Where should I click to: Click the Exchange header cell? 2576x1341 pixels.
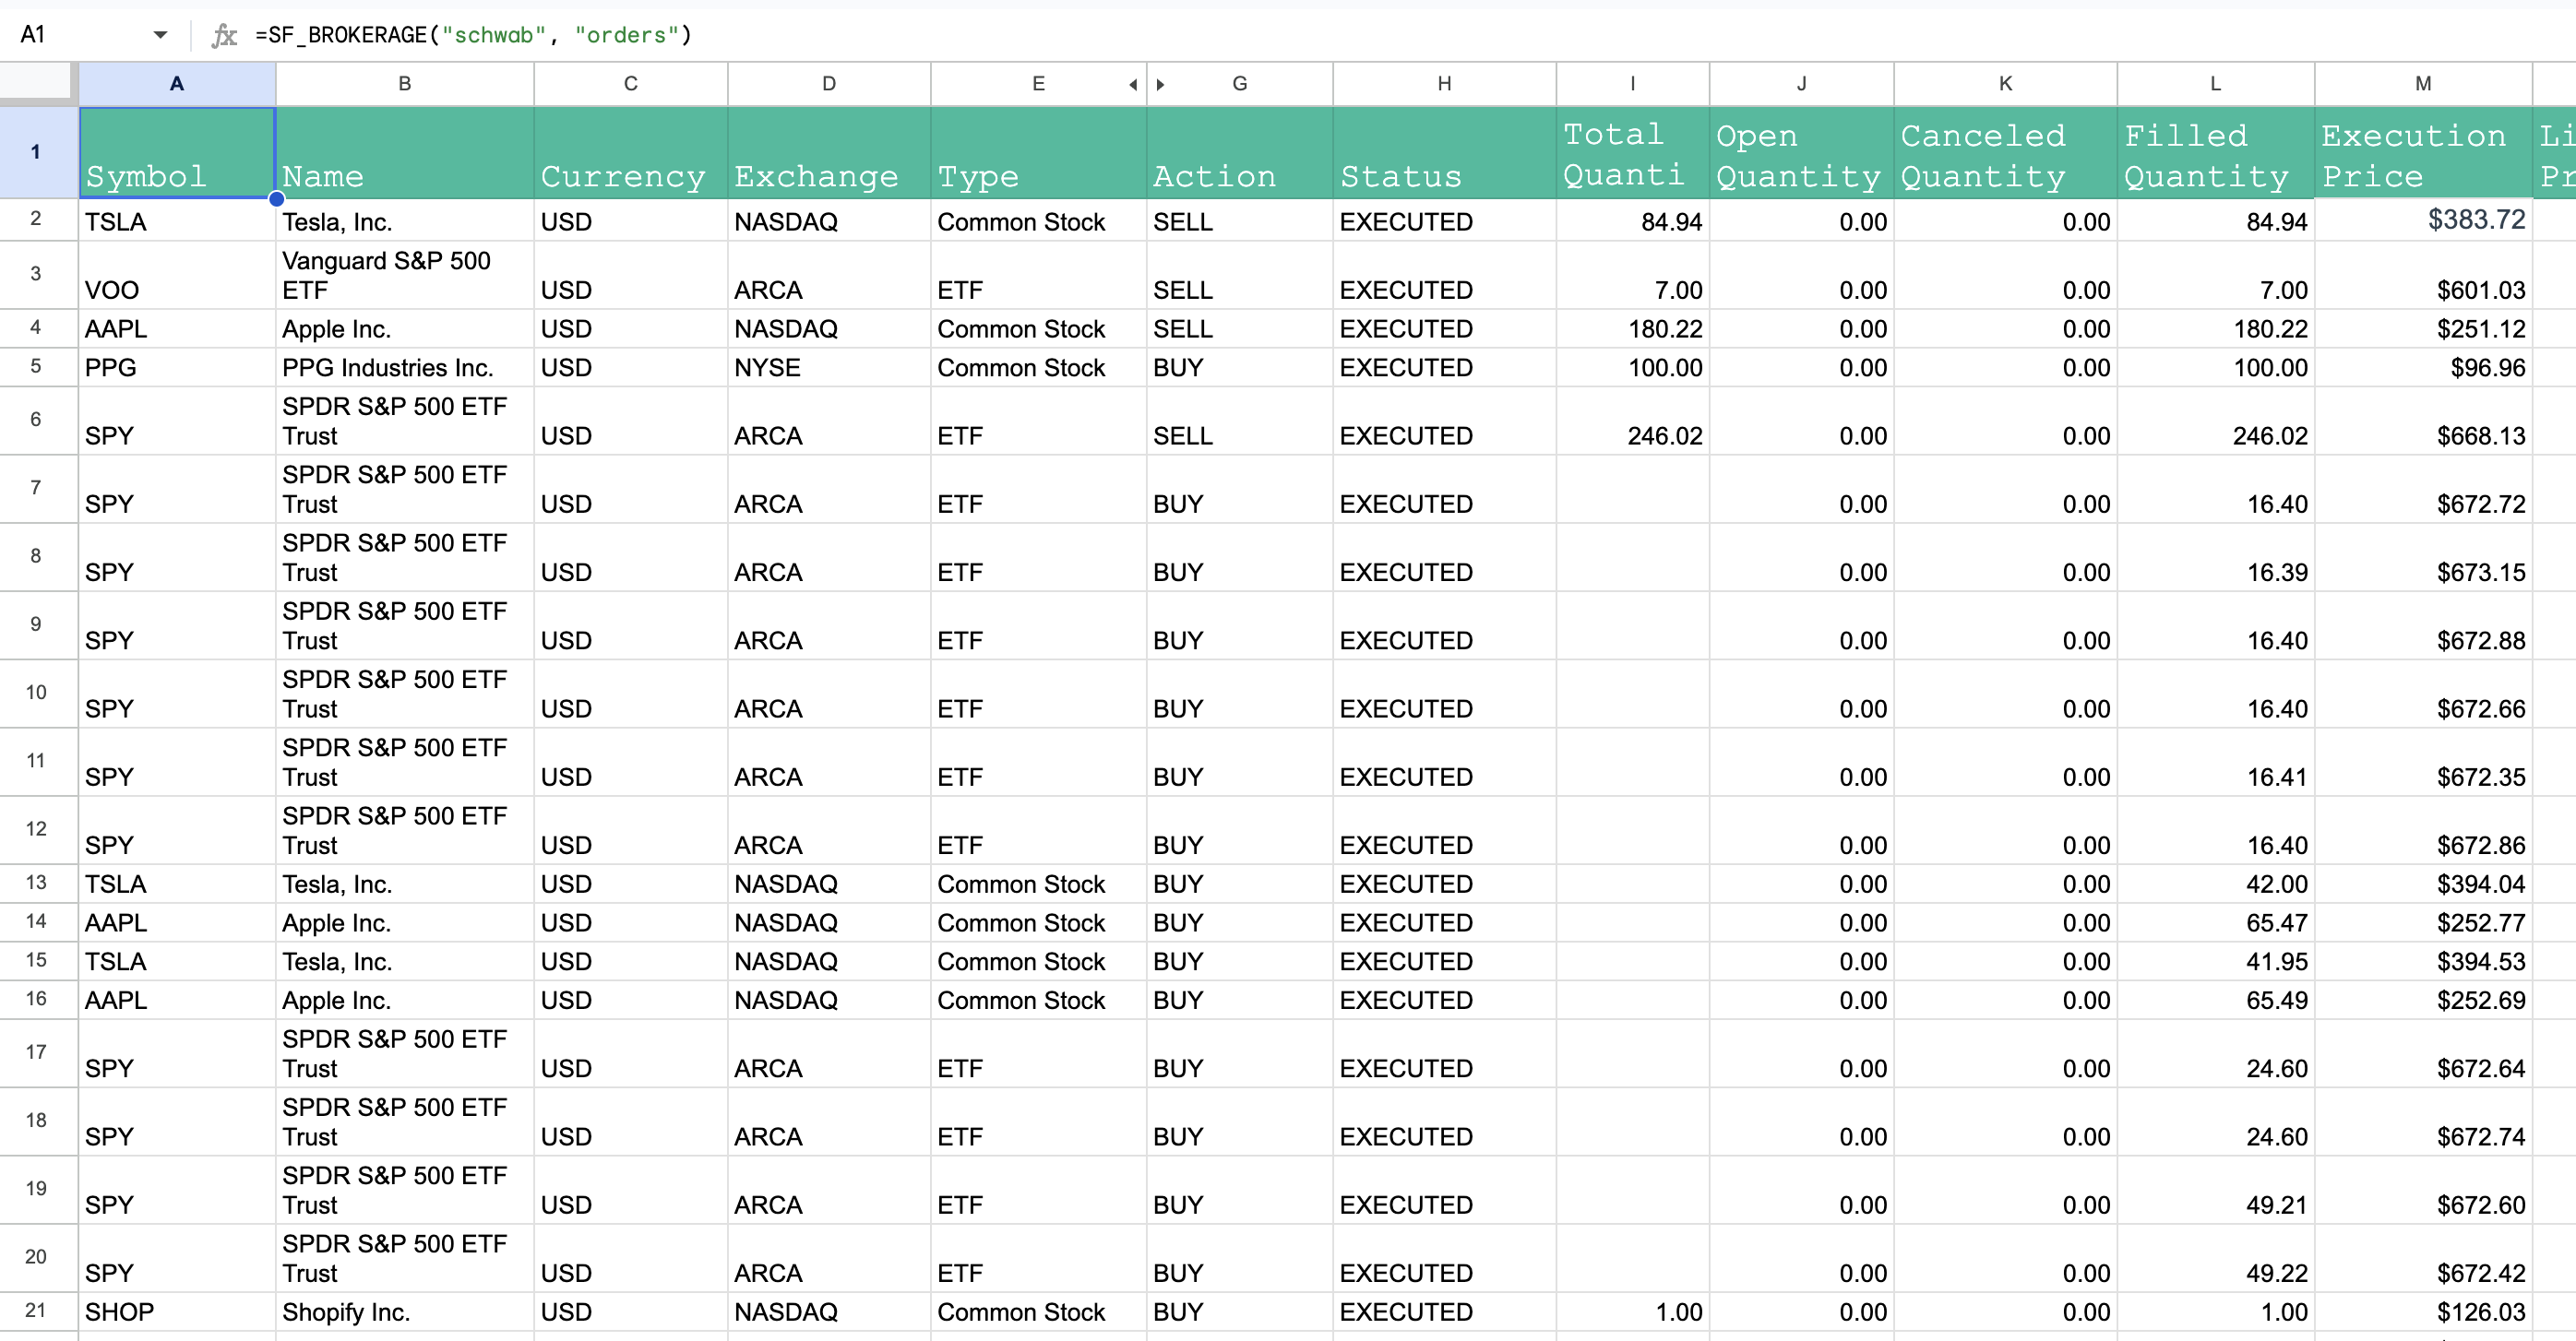(x=829, y=153)
